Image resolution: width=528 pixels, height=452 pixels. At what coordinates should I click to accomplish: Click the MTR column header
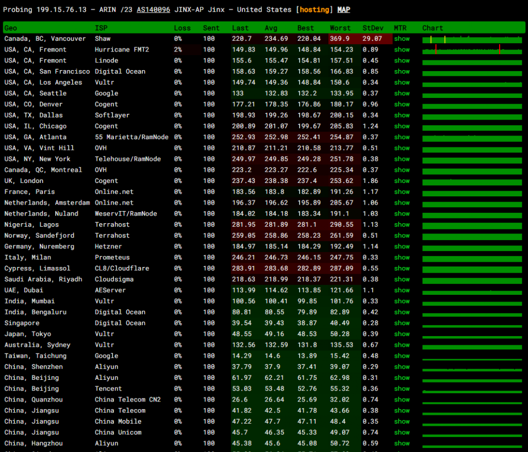point(400,28)
